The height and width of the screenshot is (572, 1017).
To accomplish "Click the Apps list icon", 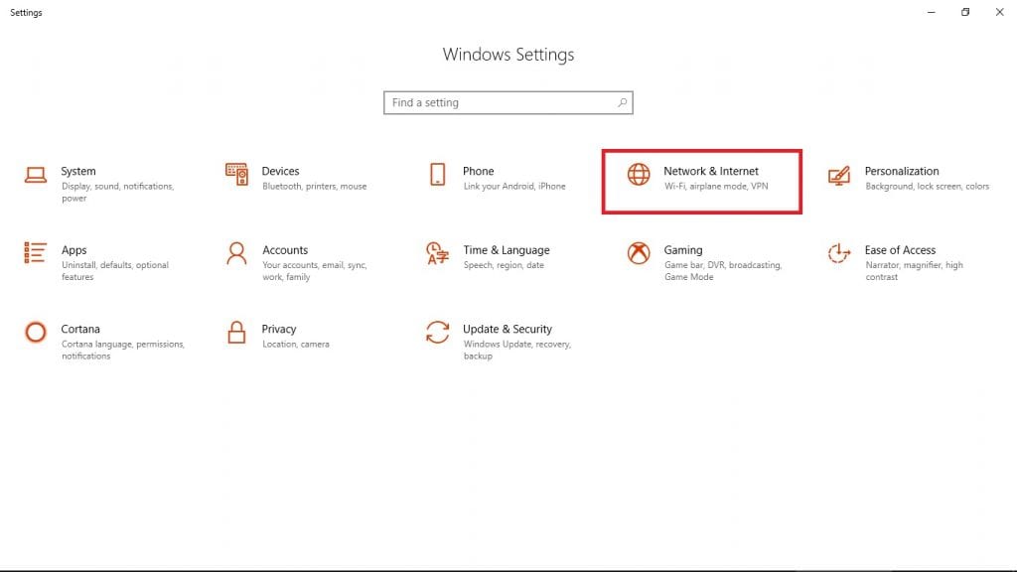I will (x=35, y=253).
